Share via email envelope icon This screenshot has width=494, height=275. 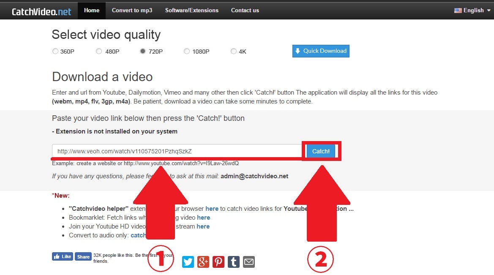tap(248, 262)
